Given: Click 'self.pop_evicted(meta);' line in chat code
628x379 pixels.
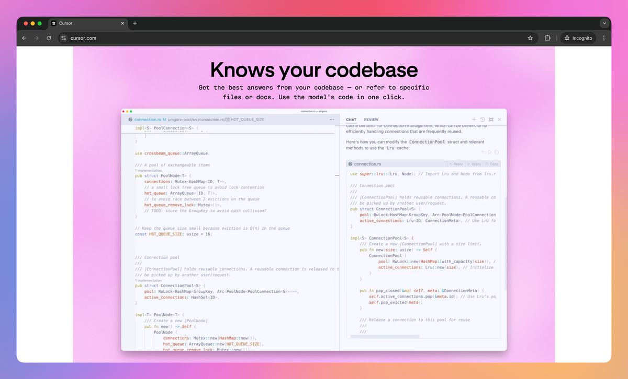Looking at the screenshot, I should 395,302.
